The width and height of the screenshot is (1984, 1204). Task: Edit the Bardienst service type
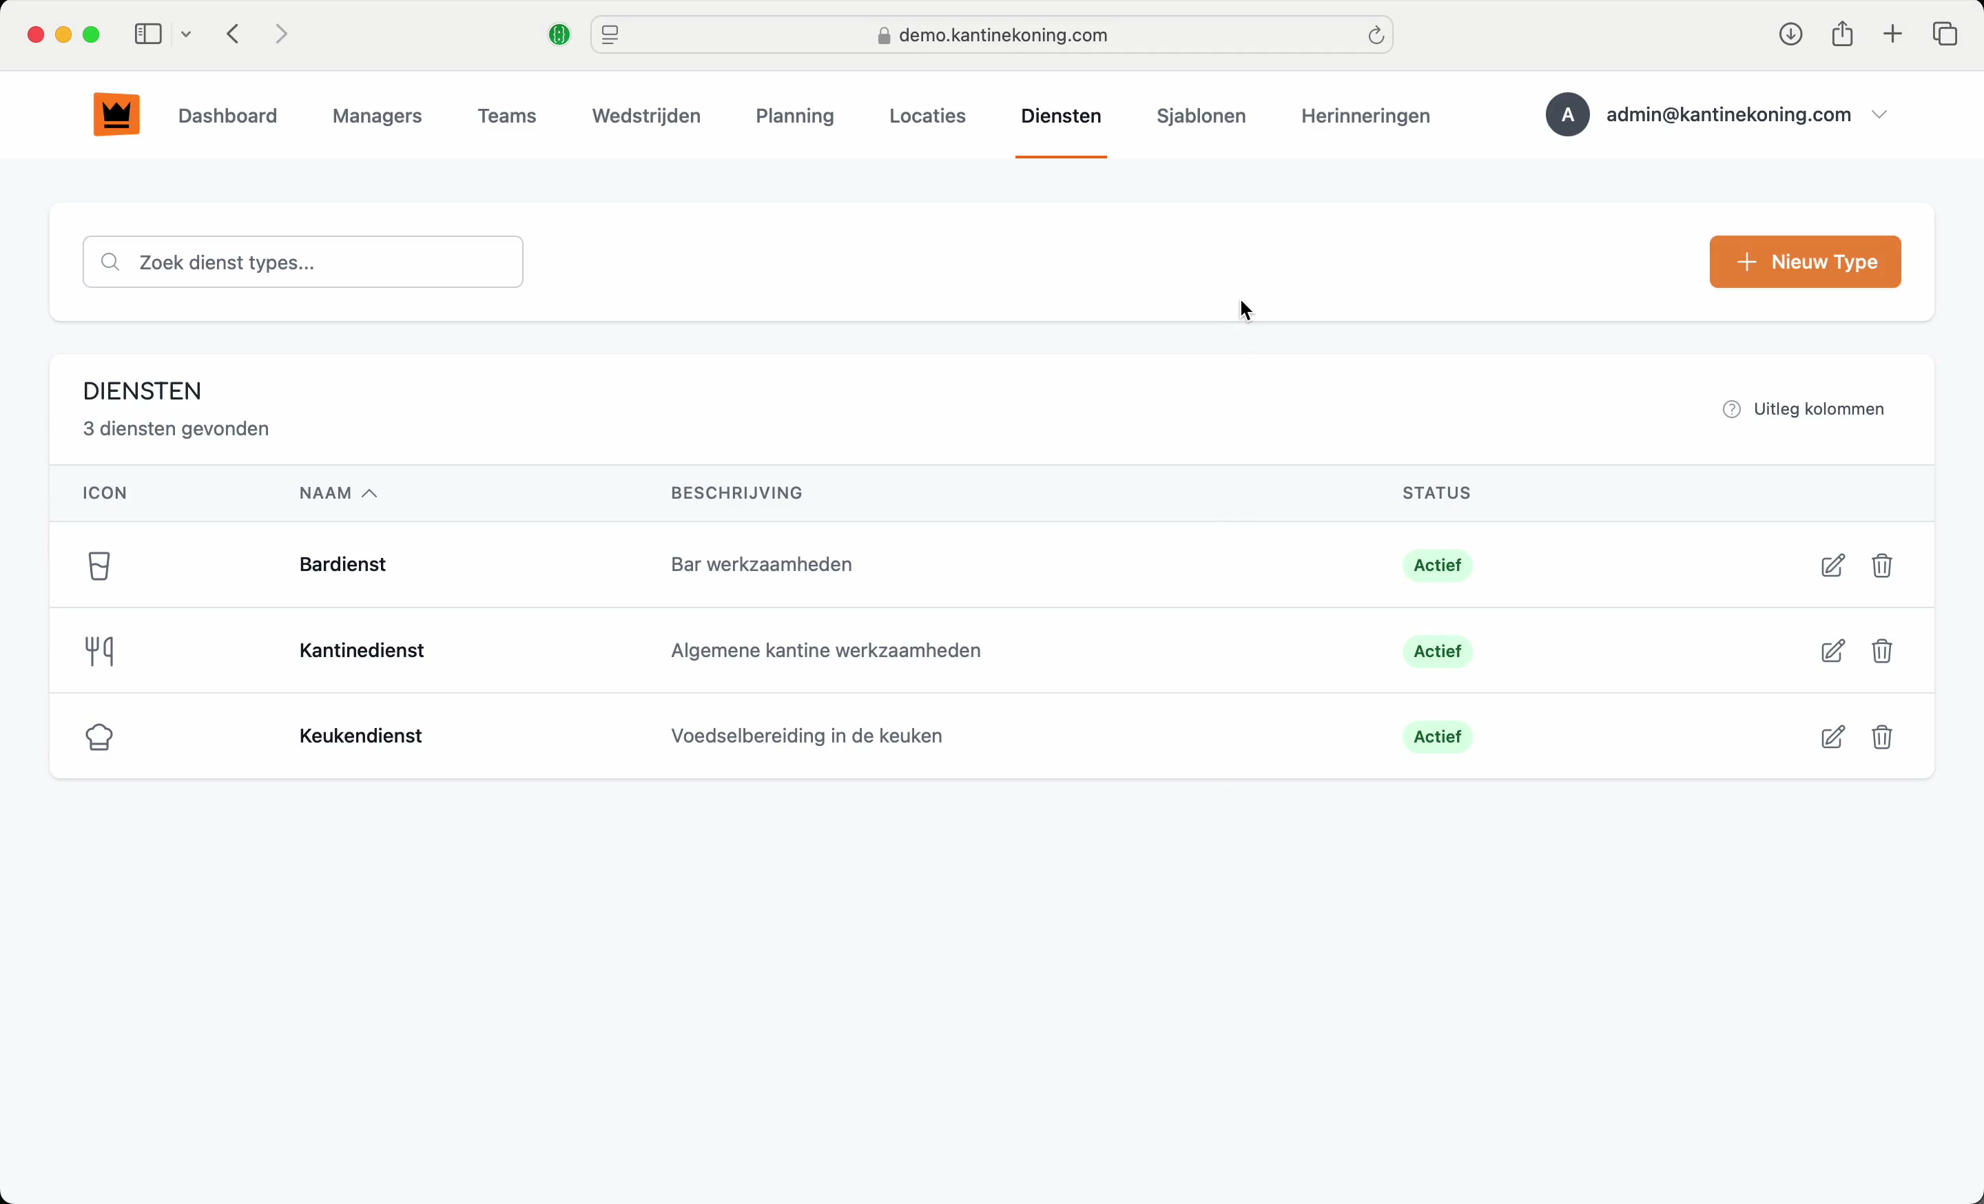pos(1832,565)
